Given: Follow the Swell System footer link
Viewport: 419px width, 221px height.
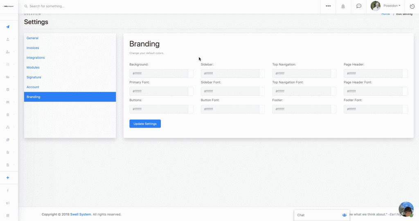Looking at the screenshot, I should coord(81,214).
